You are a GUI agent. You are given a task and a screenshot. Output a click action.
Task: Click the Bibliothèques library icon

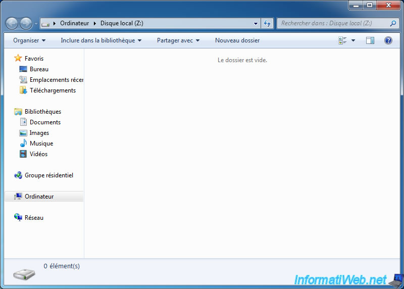click(18, 112)
